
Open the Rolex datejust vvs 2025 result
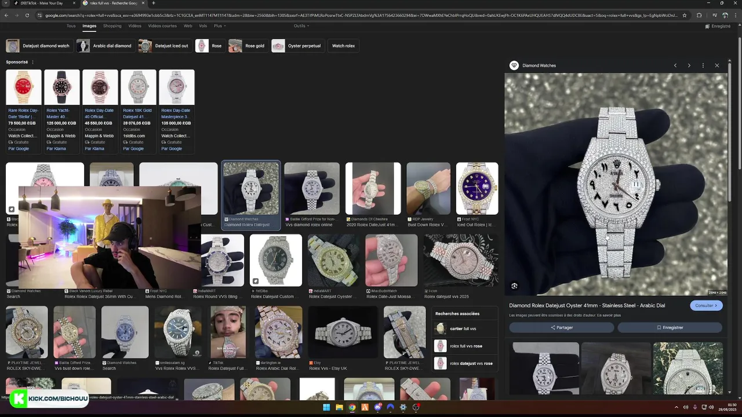(x=461, y=266)
